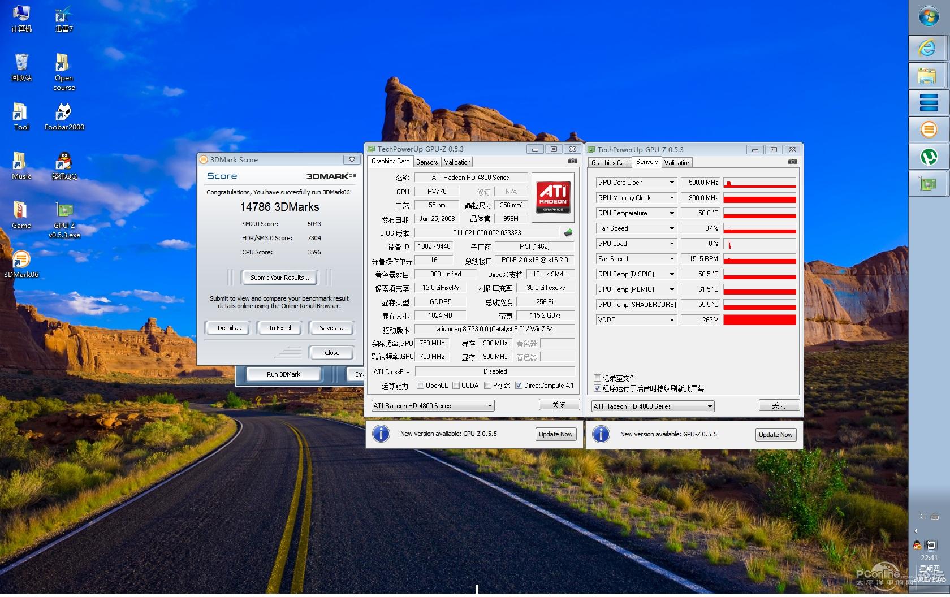Launch 3DMark06 desktop shortcut
Image resolution: width=950 pixels, height=597 pixels.
coord(21,265)
